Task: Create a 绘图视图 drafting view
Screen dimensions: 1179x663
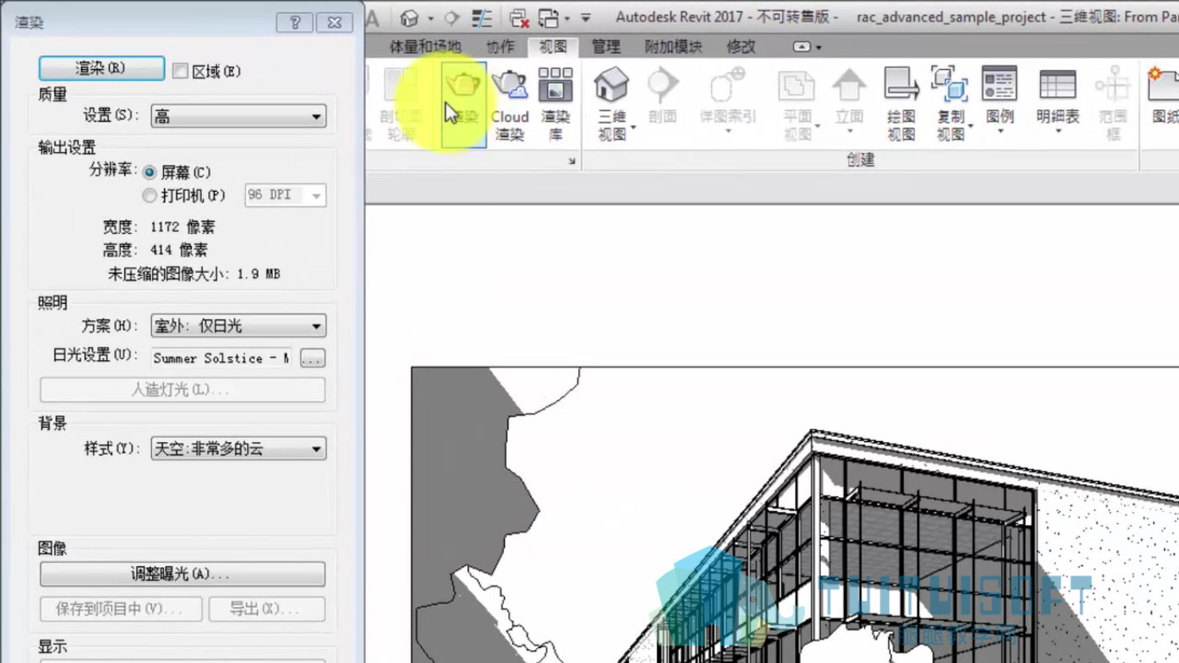Action: [901, 104]
